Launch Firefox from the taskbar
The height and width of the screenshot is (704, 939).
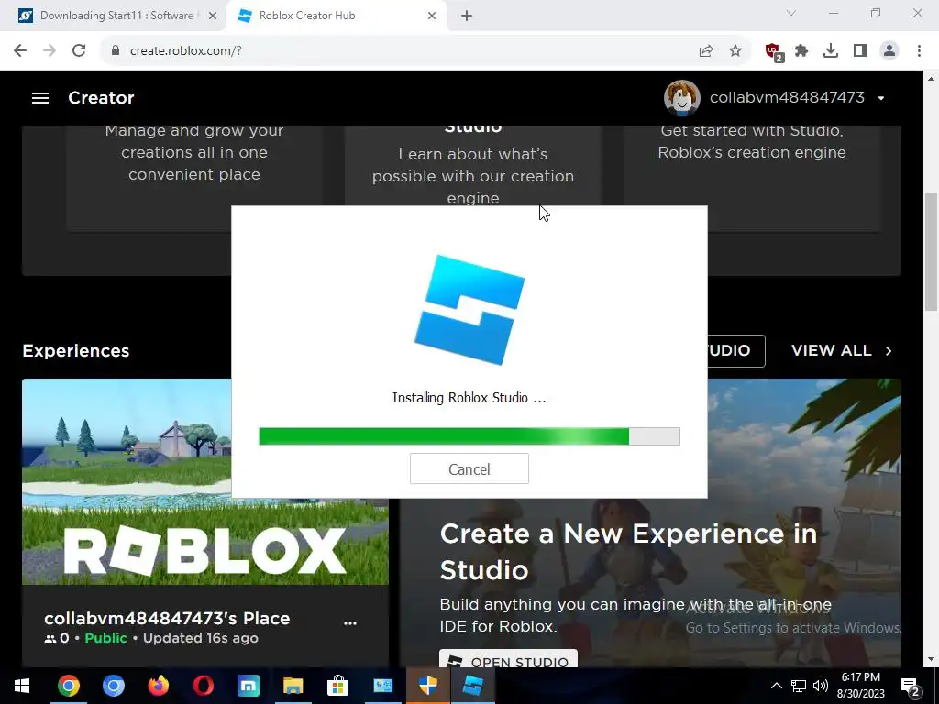pyautogui.click(x=158, y=686)
